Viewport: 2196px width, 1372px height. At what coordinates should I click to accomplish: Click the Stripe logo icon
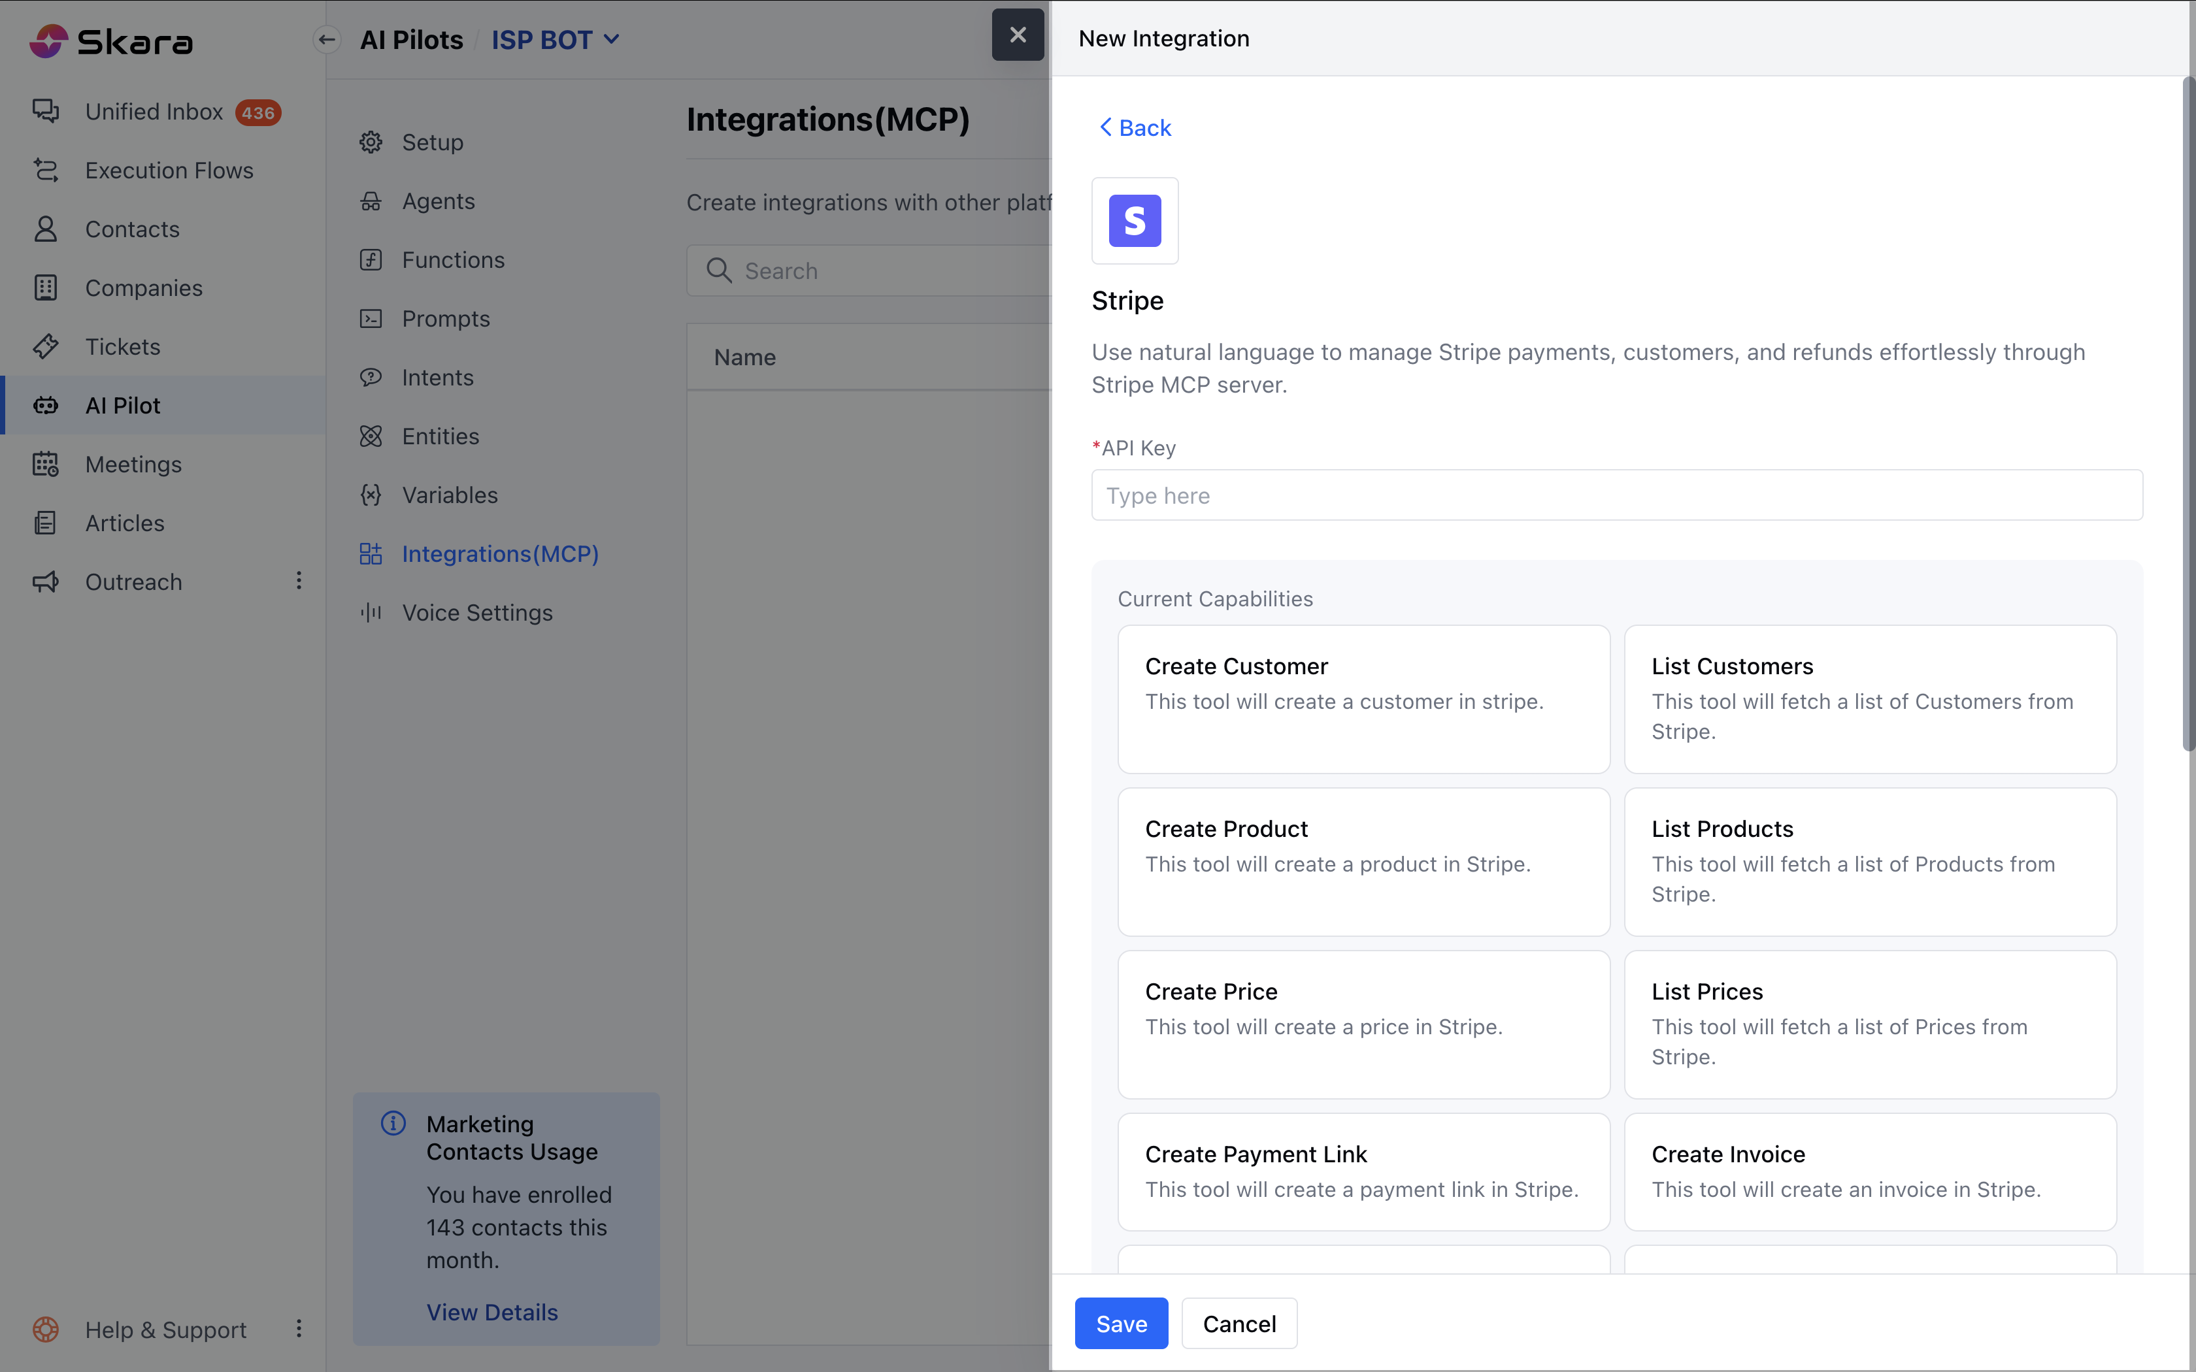tap(1135, 221)
